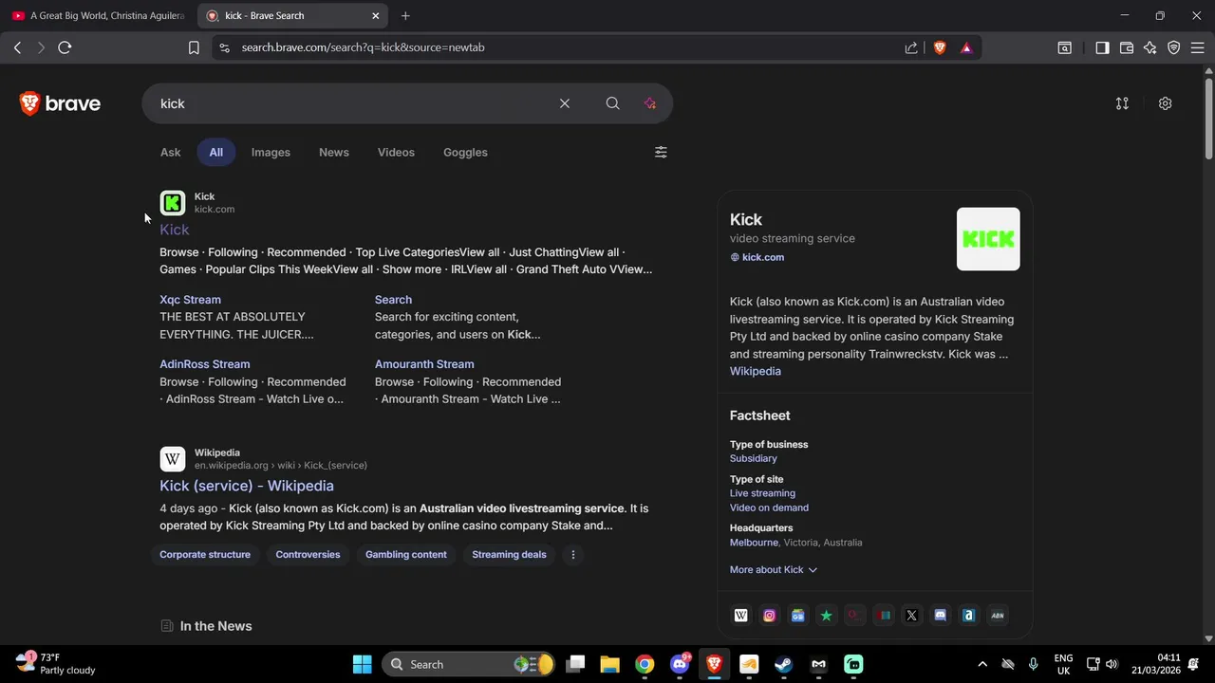Viewport: 1215px width, 683px height.
Task: Open Kick (service) - Wikipedia result
Action: [x=247, y=486]
